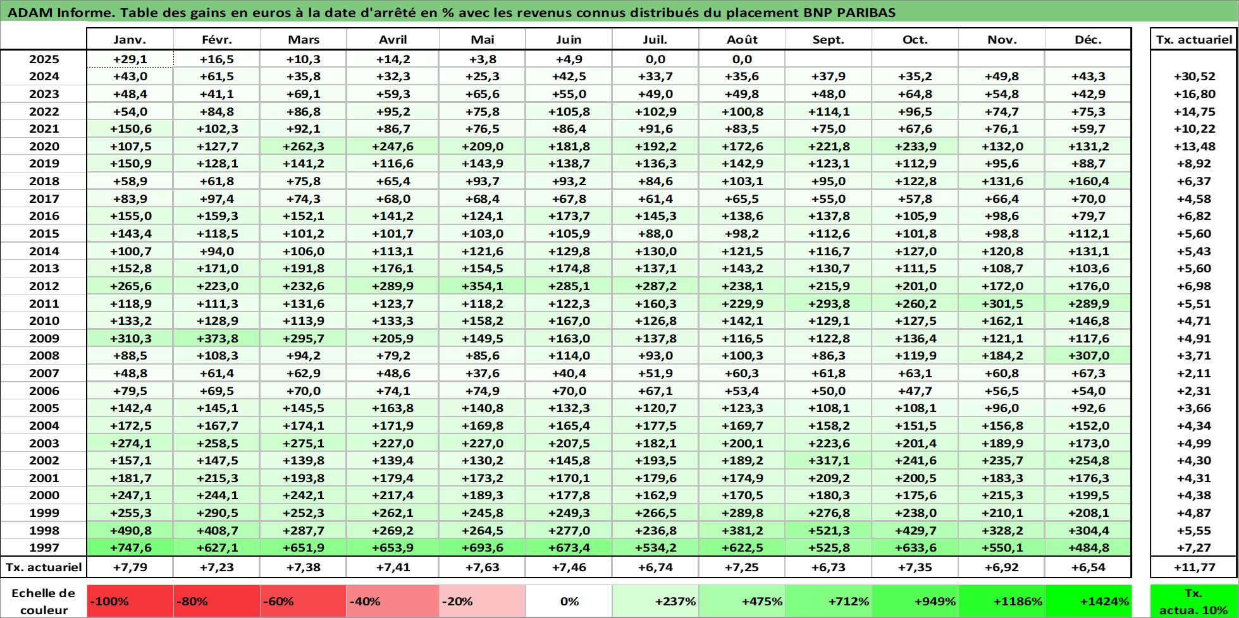Select the 'Tx. actuariel' bottom row label
The height and width of the screenshot is (618, 1239).
44,567
